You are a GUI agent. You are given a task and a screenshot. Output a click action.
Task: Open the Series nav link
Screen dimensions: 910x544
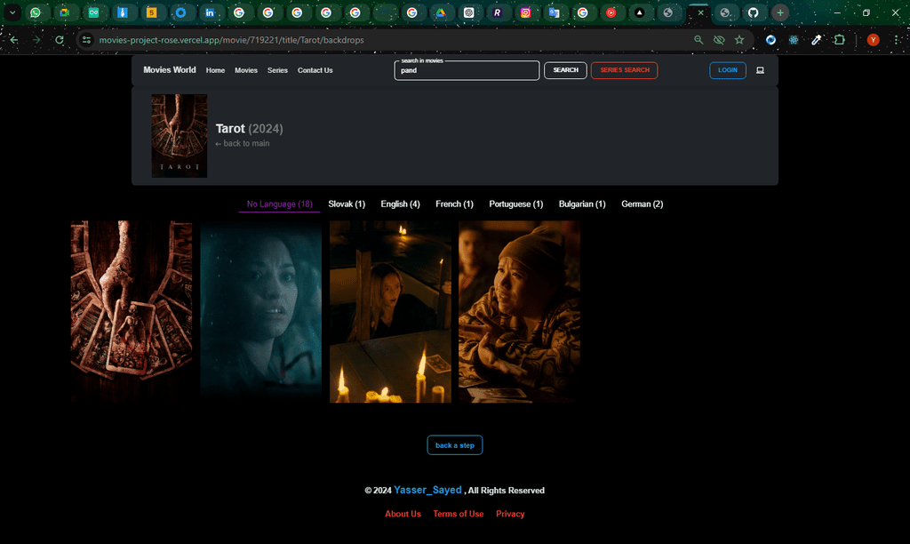[x=277, y=70]
